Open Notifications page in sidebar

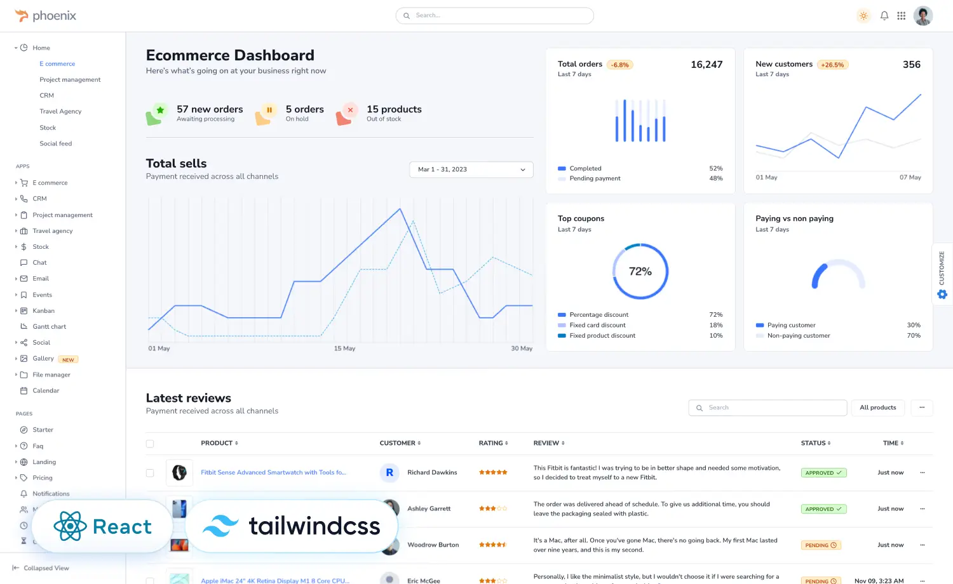[x=51, y=494]
